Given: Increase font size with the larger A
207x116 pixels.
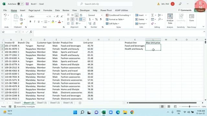Looking at the screenshot, I should tap(58, 16).
